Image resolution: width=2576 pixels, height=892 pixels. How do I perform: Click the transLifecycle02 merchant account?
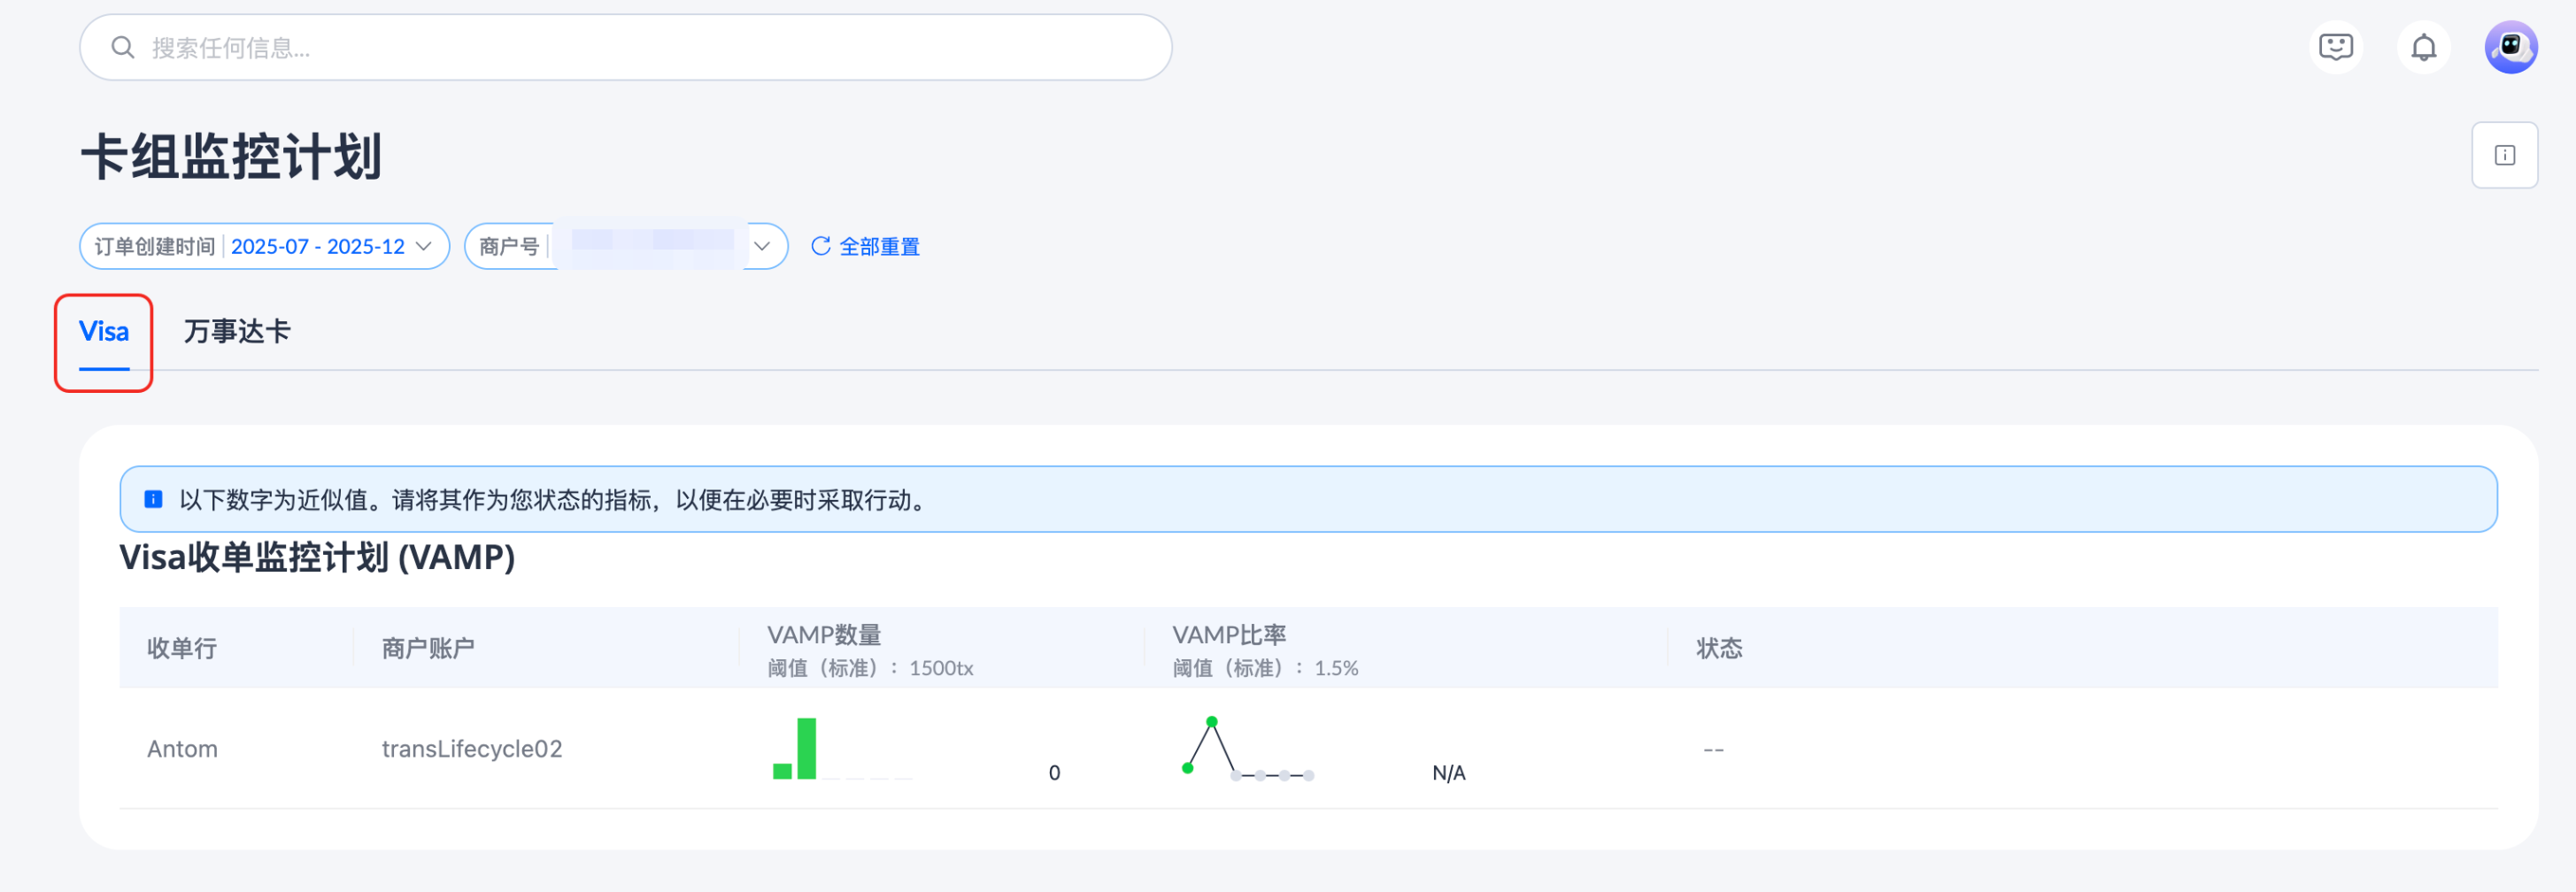tap(472, 749)
